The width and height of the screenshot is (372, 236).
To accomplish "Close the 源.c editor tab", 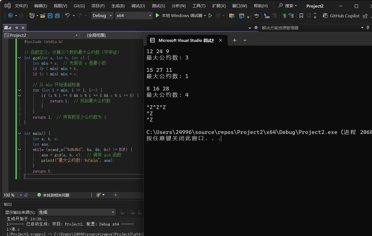I will [23, 28].
